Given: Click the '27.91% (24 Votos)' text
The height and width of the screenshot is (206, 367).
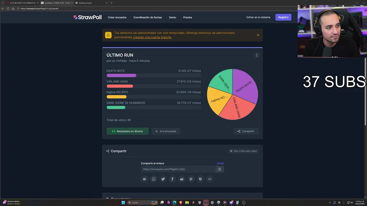Looking at the screenshot, I should pos(189,82).
